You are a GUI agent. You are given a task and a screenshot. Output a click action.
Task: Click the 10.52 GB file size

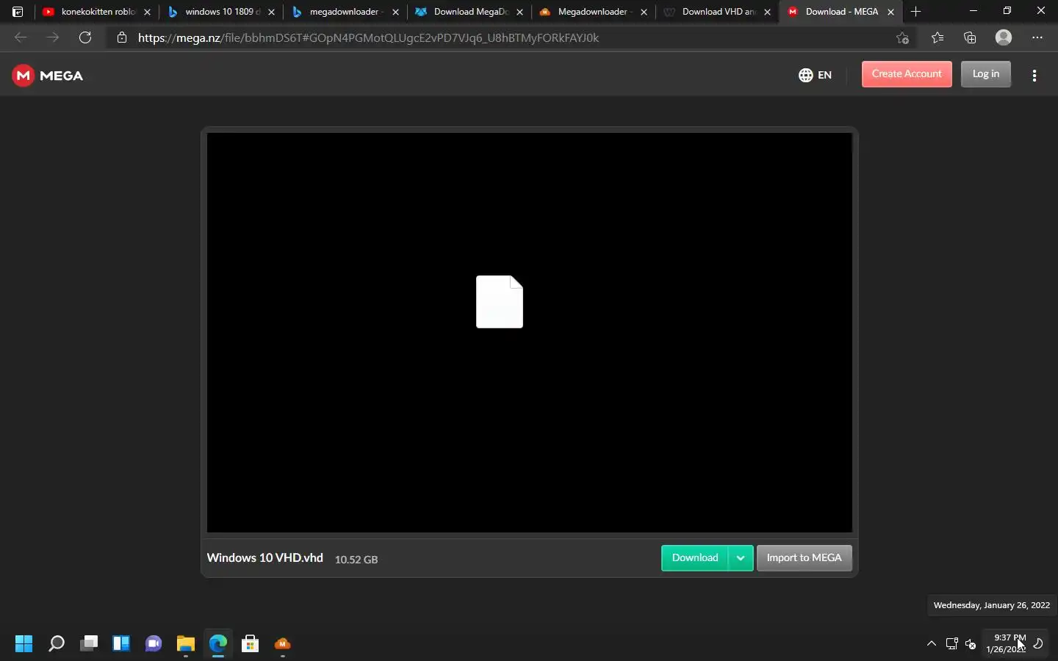pyautogui.click(x=356, y=560)
